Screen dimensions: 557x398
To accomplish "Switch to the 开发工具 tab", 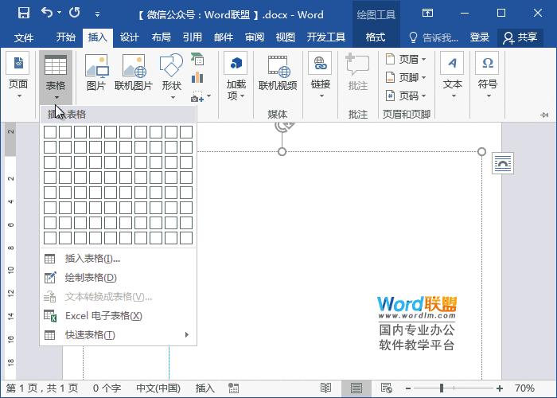I will click(x=325, y=37).
